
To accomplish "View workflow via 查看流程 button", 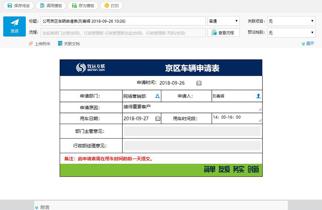I will [223, 33].
